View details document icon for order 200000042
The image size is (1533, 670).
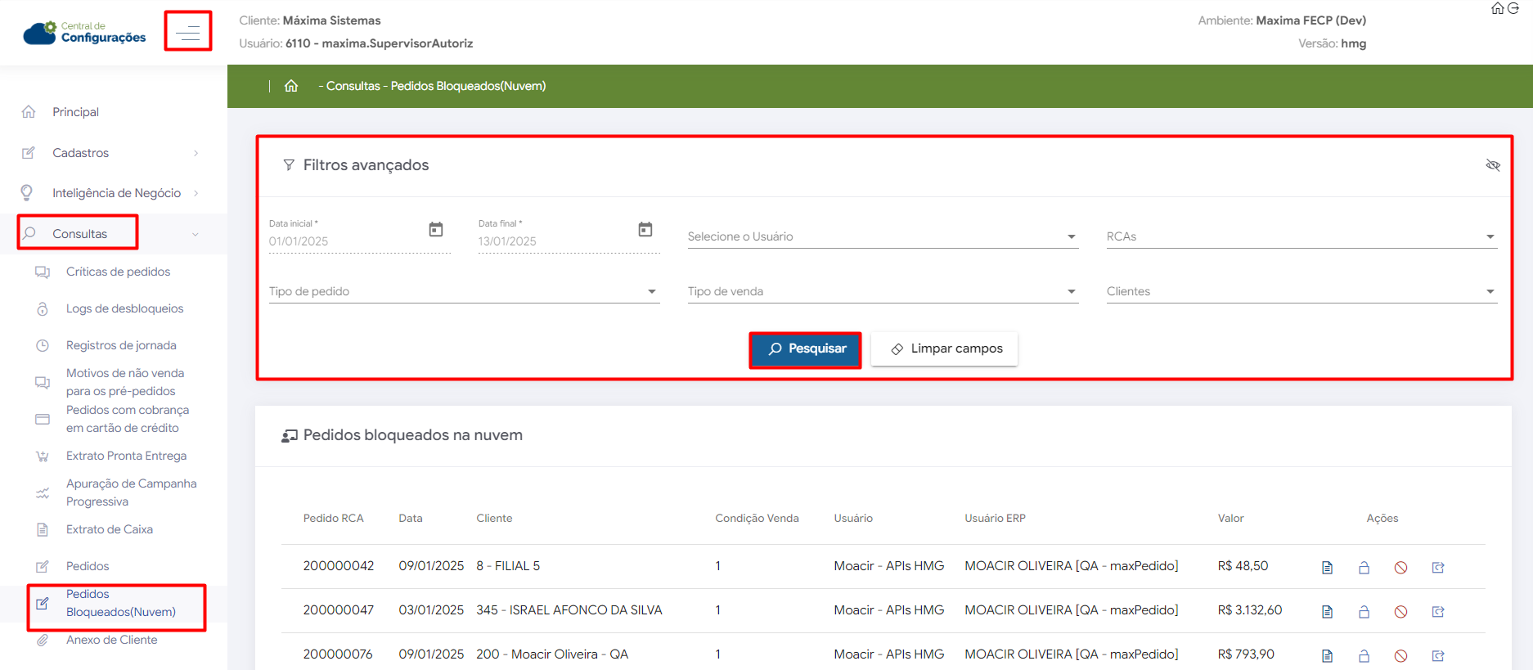pos(1327,567)
